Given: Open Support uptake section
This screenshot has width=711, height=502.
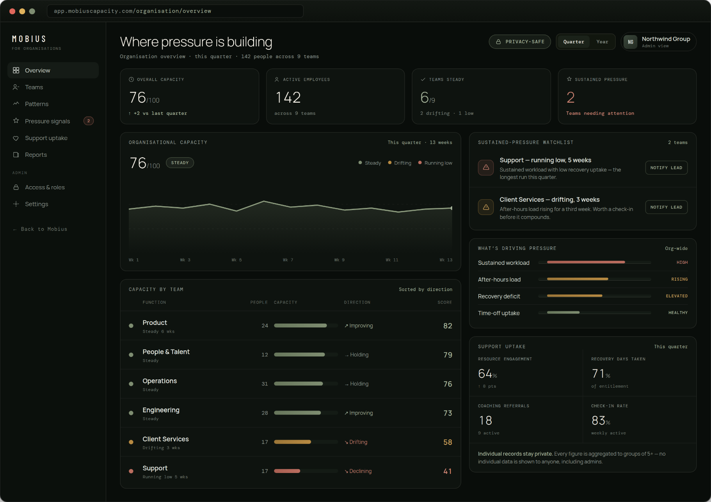Looking at the screenshot, I should [53, 138].
